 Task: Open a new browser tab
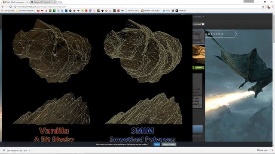(60, 2)
